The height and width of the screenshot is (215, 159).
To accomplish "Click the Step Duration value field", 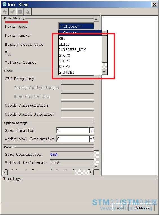I will pyautogui.click(x=73, y=130).
